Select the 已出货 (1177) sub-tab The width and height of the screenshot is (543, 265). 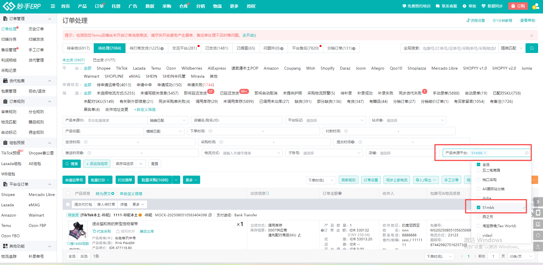pos(104,60)
